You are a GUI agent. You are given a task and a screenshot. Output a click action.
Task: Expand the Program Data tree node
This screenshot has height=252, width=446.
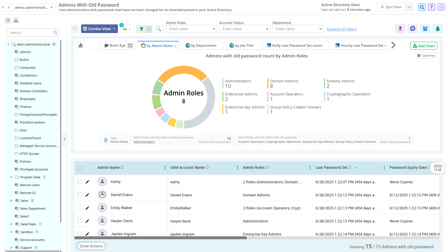pyautogui.click(x=11, y=177)
